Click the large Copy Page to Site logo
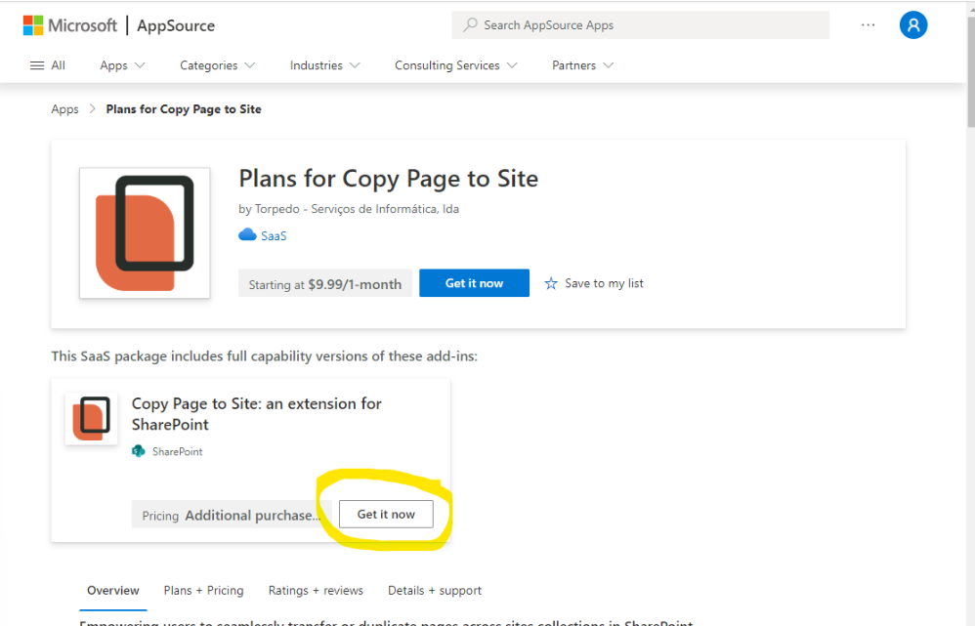This screenshot has height=626, width=975. pos(145,233)
